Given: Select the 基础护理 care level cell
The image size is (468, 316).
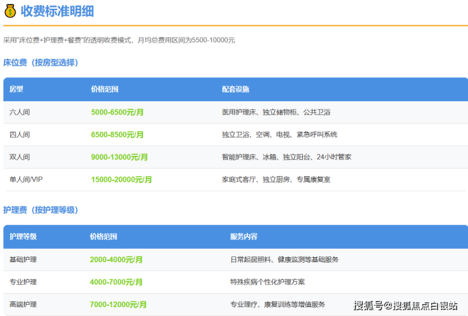Looking at the screenshot, I should 23,260.
